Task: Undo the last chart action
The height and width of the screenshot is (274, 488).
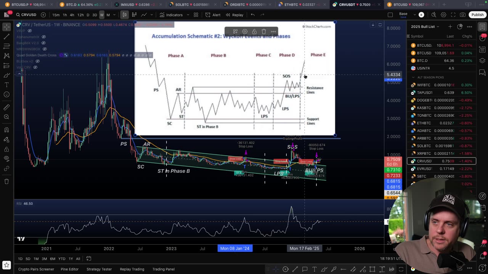Action: click(253, 15)
